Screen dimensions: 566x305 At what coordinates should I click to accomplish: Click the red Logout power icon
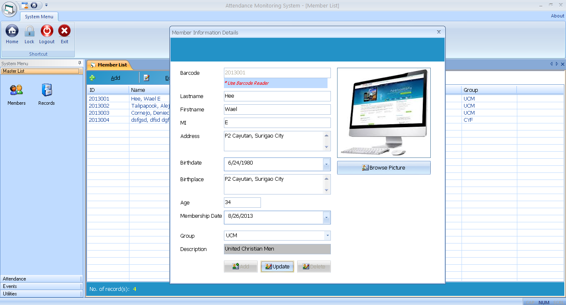click(x=47, y=31)
